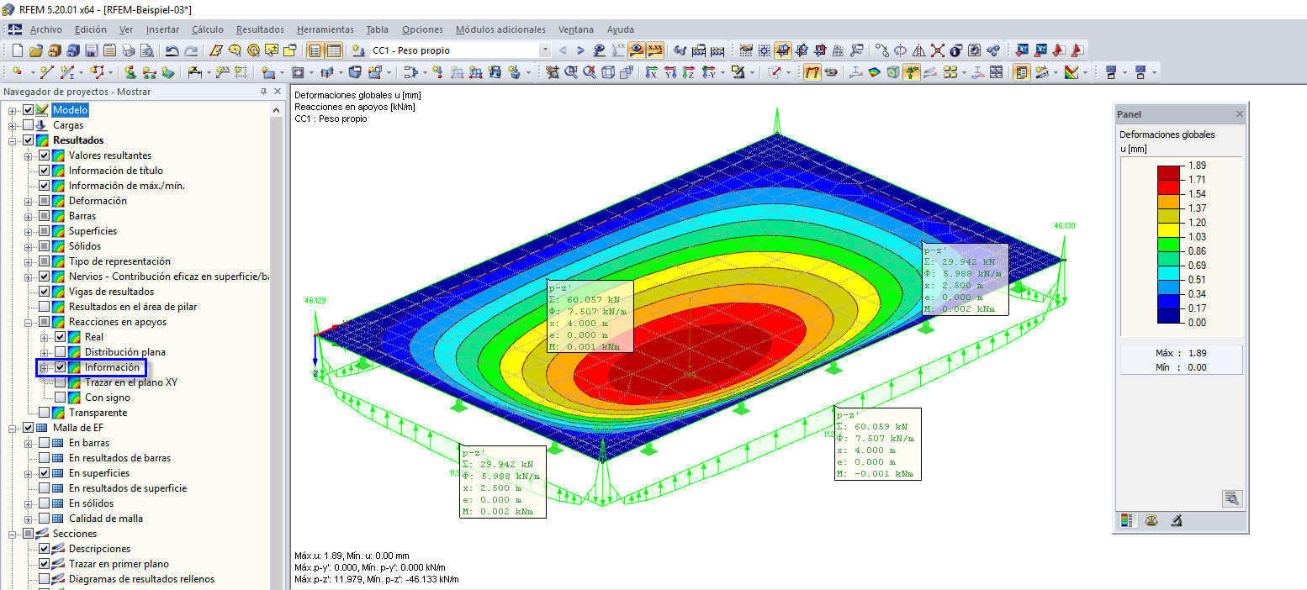
Task: Toggle the project navigator panel icon
Action: pyautogui.click(x=315, y=50)
